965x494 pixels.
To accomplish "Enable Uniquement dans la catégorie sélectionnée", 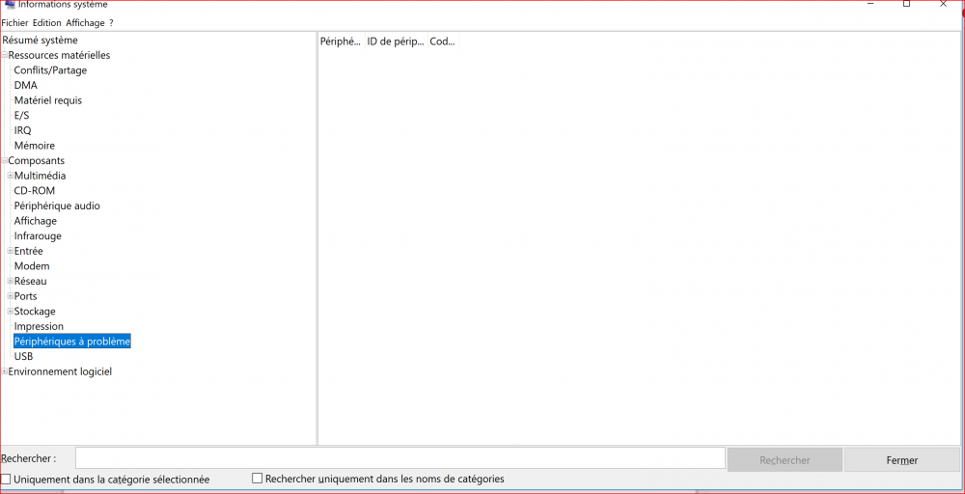I will (6, 480).
